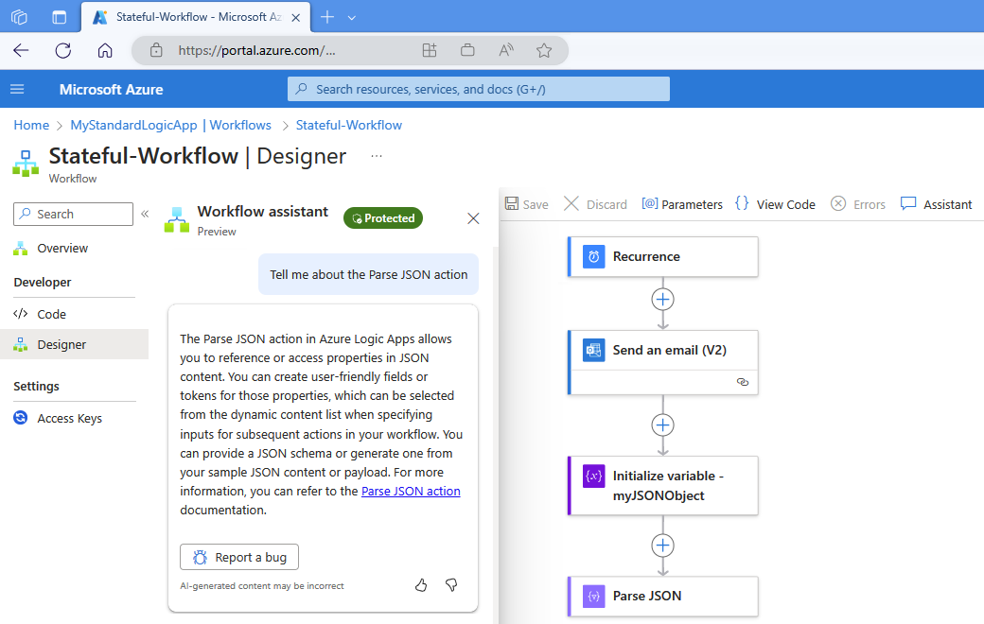
Task: Select the Send an email (V2) action card
Action: [x=662, y=362]
